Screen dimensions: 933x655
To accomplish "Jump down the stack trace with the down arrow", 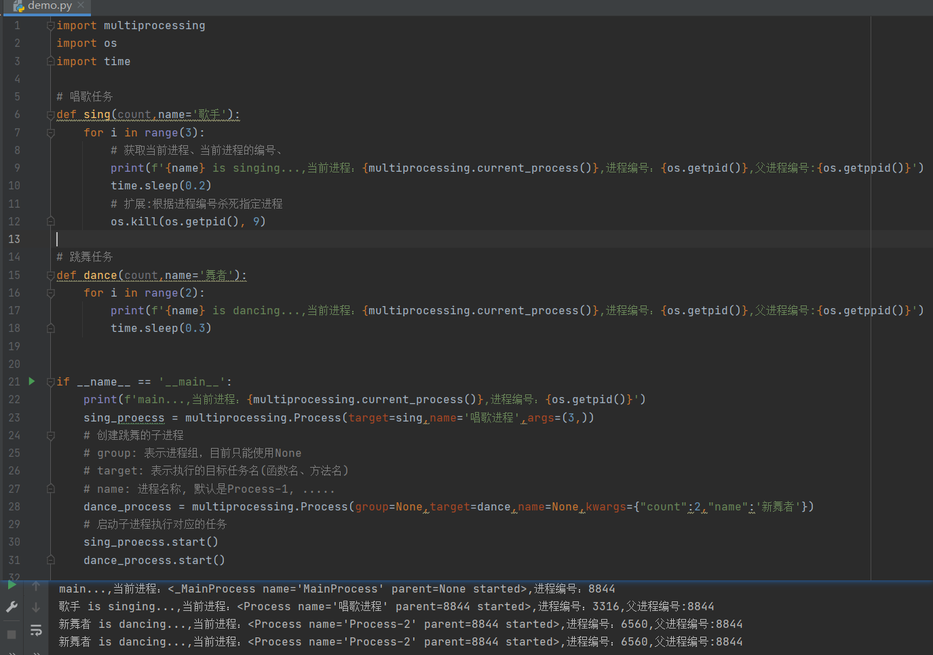I will click(x=36, y=607).
